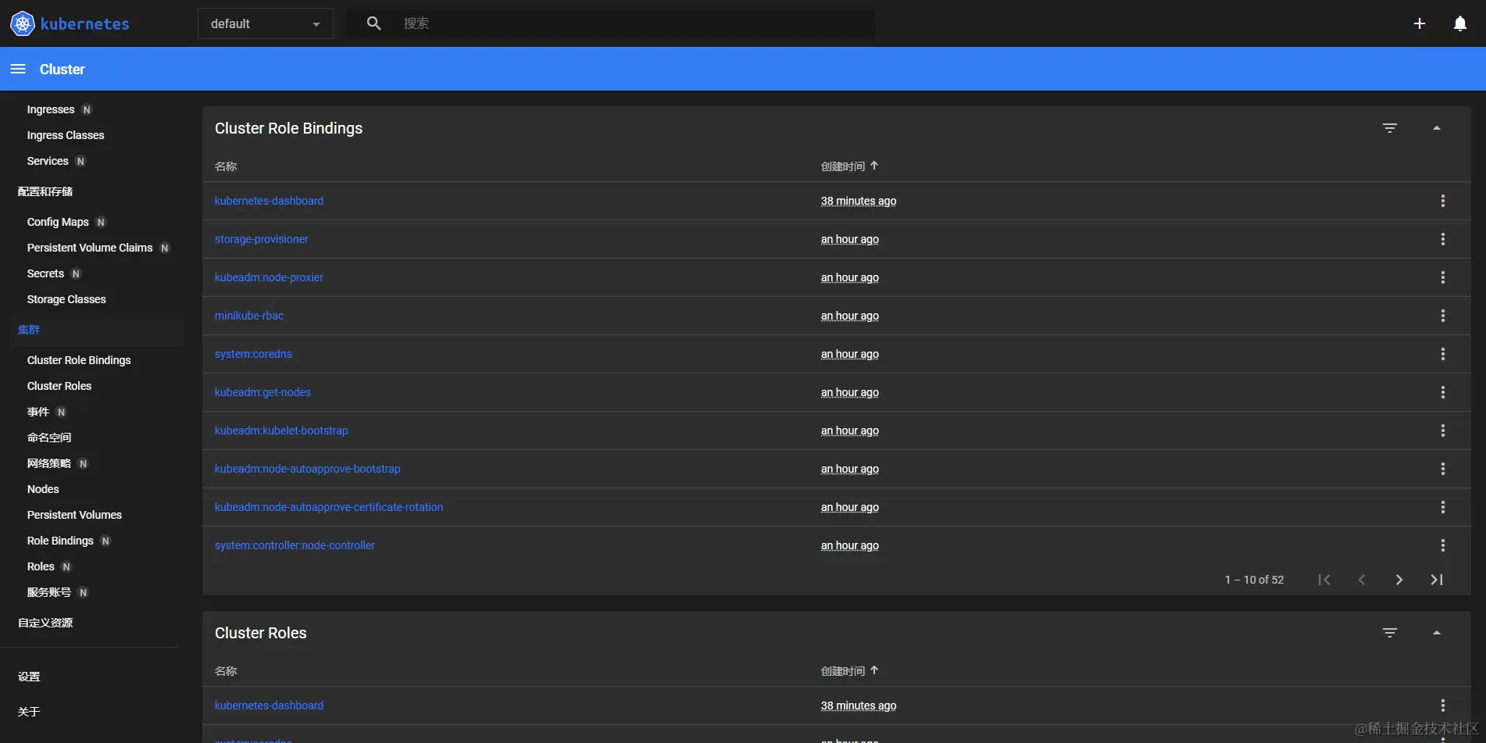Image resolution: width=1486 pixels, height=743 pixels.
Task: Go to previous page of bindings
Action: (x=1362, y=580)
